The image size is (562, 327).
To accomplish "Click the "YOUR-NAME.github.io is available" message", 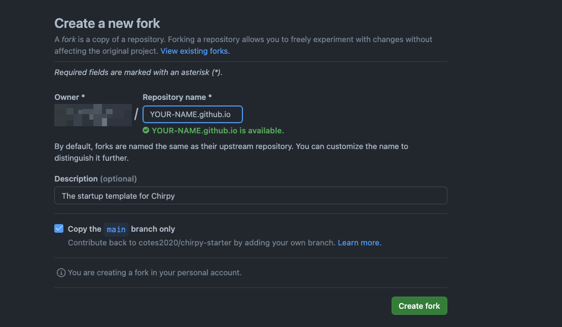I will click(218, 130).
